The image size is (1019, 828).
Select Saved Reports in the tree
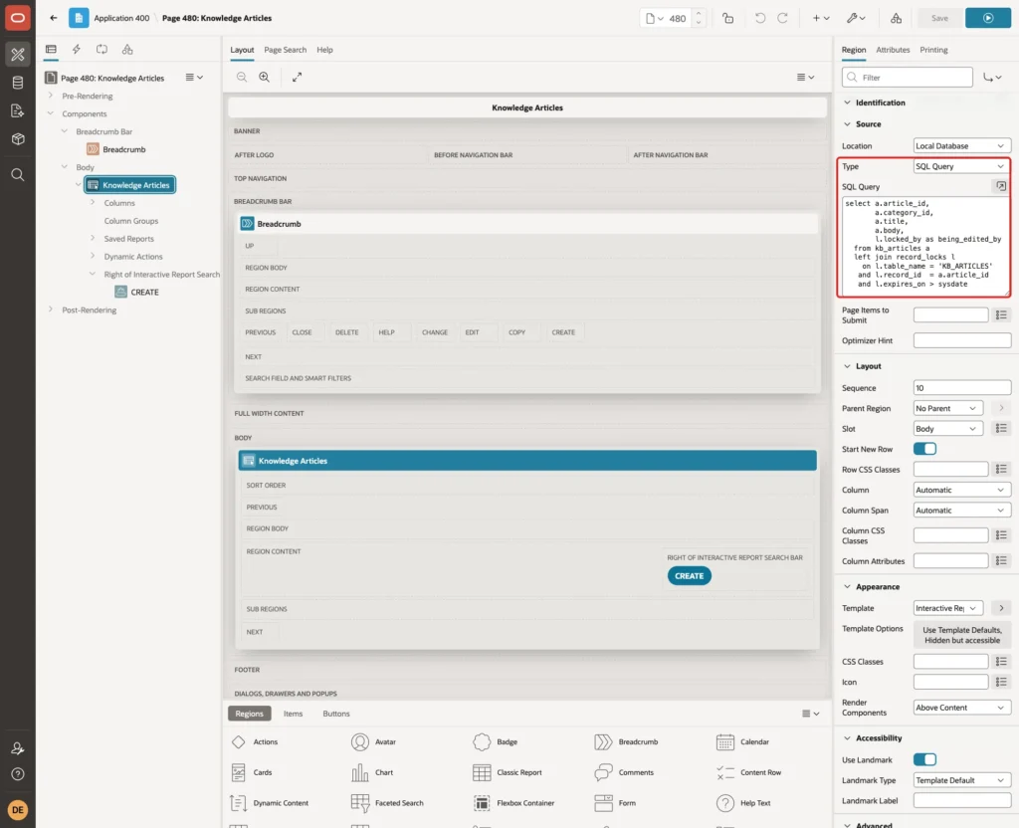pos(128,239)
